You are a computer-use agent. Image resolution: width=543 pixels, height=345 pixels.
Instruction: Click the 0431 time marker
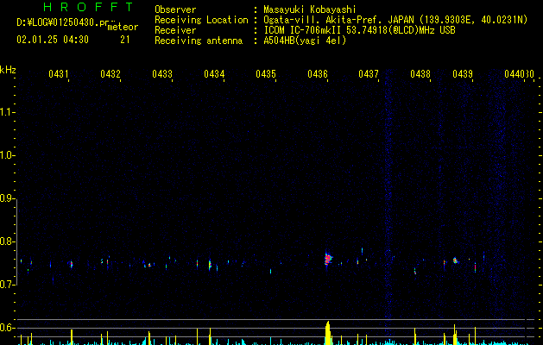pos(58,74)
